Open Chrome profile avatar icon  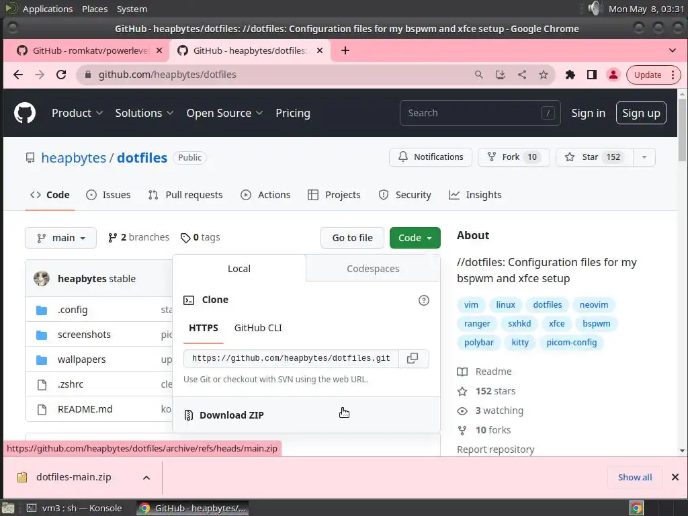pos(613,75)
